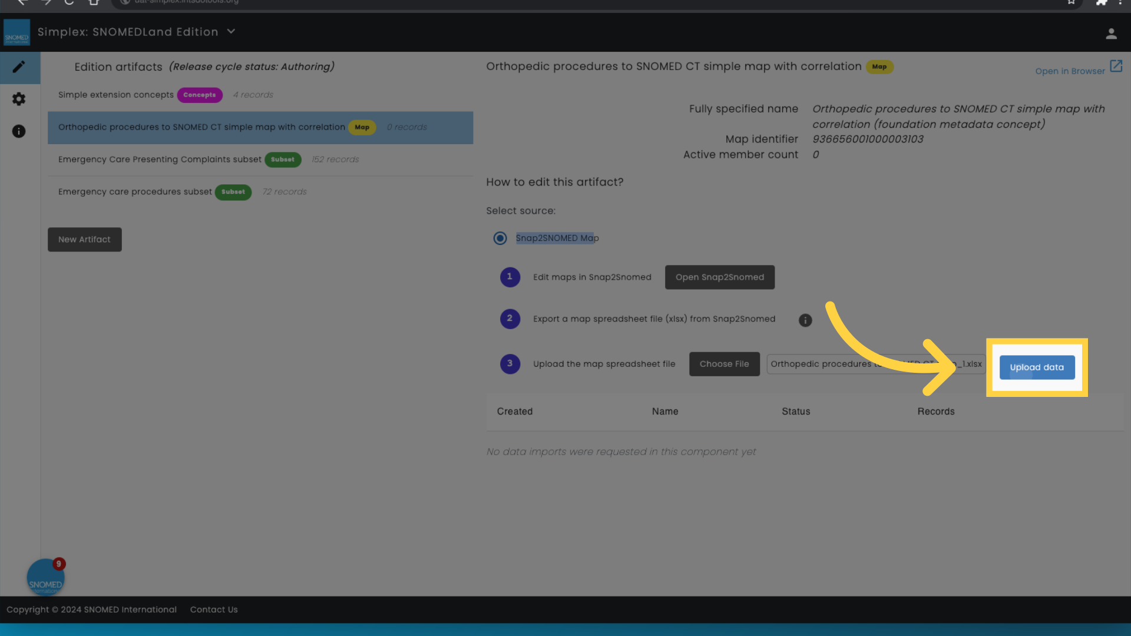Click the chosen xlsx filename field

click(x=876, y=365)
